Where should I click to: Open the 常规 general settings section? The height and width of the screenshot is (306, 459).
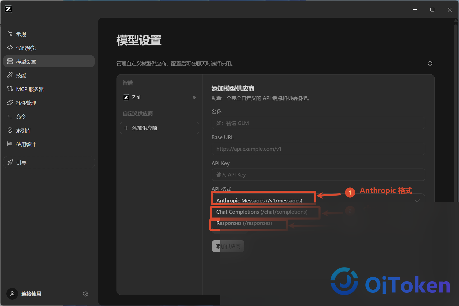[x=49, y=34]
